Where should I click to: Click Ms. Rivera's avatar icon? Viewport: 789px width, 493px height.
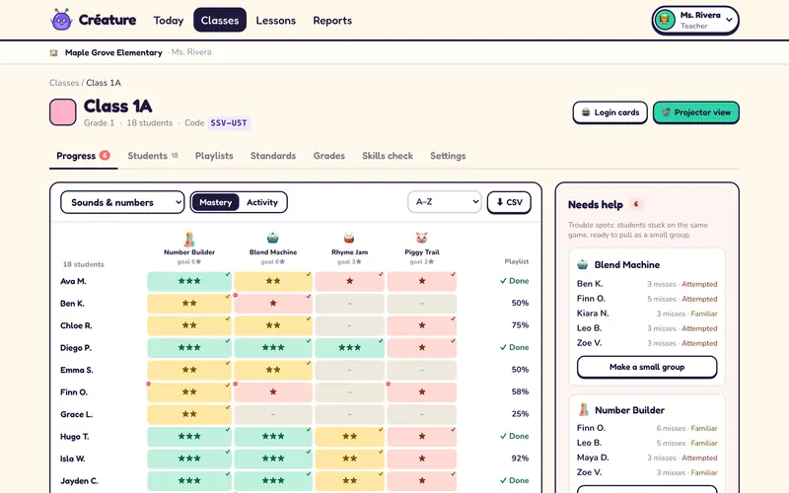pyautogui.click(x=665, y=20)
